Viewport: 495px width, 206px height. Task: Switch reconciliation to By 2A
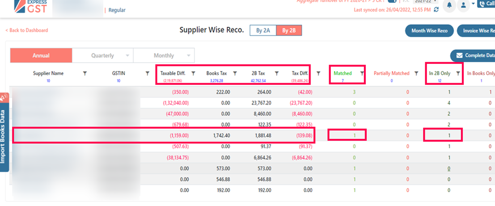263,30
